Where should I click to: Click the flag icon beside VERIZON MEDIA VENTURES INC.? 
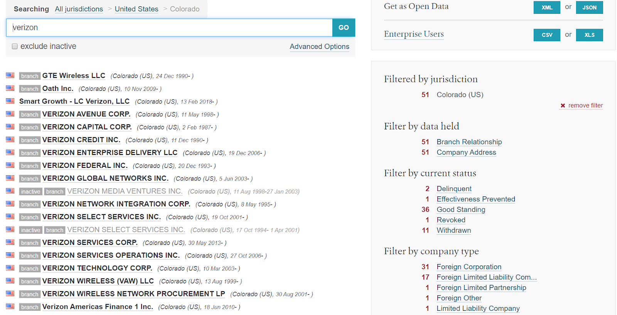pyautogui.click(x=10, y=191)
